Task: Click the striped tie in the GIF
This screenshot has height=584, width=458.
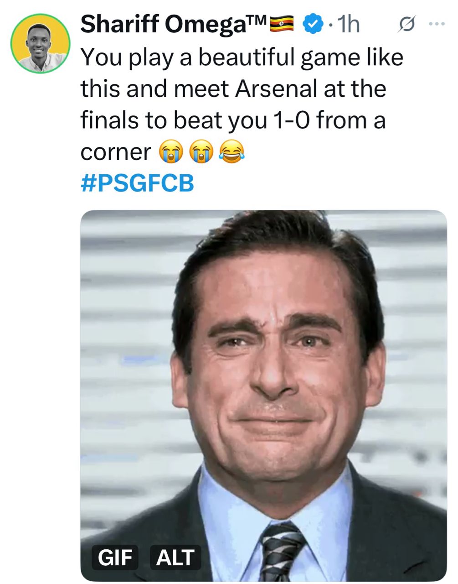Action: [281, 551]
